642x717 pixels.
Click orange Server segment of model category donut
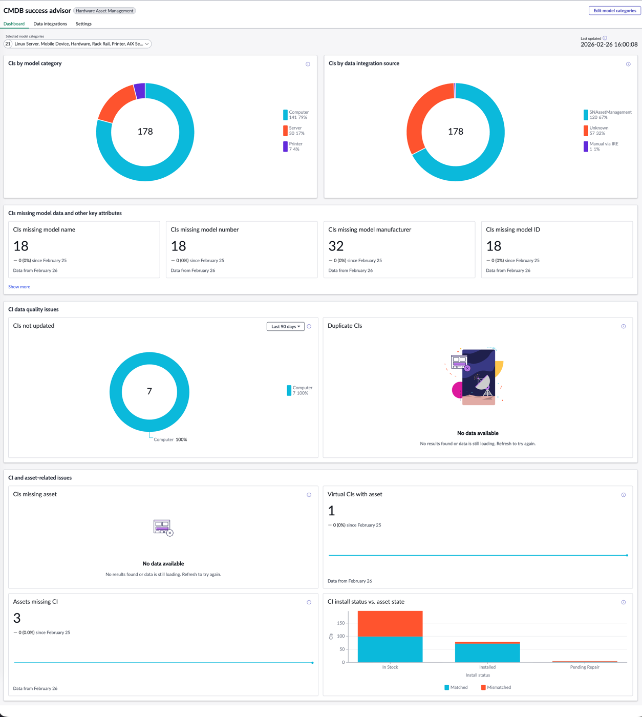click(x=116, y=102)
